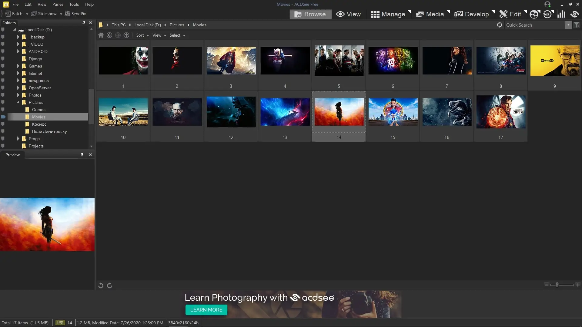Rotate image clockwise
This screenshot has width=582, height=327.
(110, 285)
